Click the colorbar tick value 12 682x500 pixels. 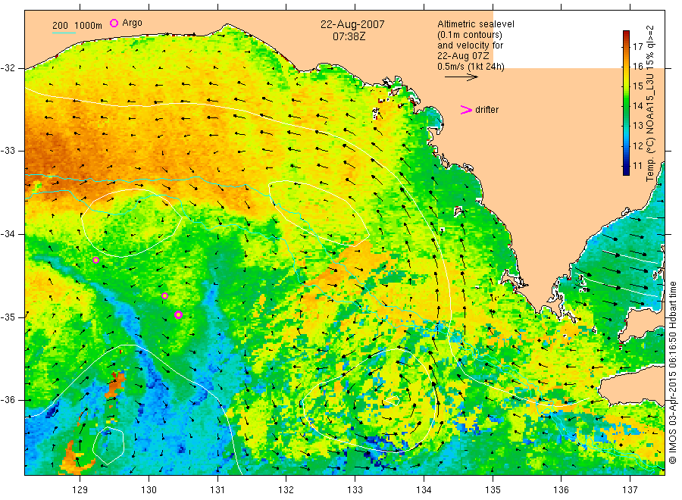(637, 145)
